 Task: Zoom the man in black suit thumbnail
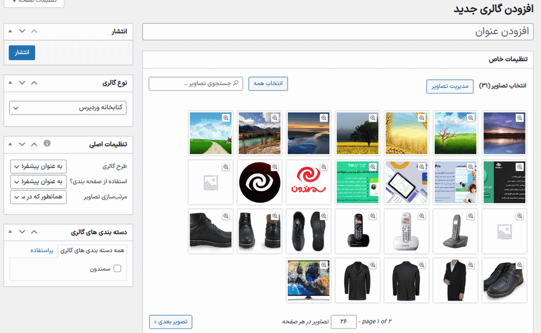pos(470,265)
